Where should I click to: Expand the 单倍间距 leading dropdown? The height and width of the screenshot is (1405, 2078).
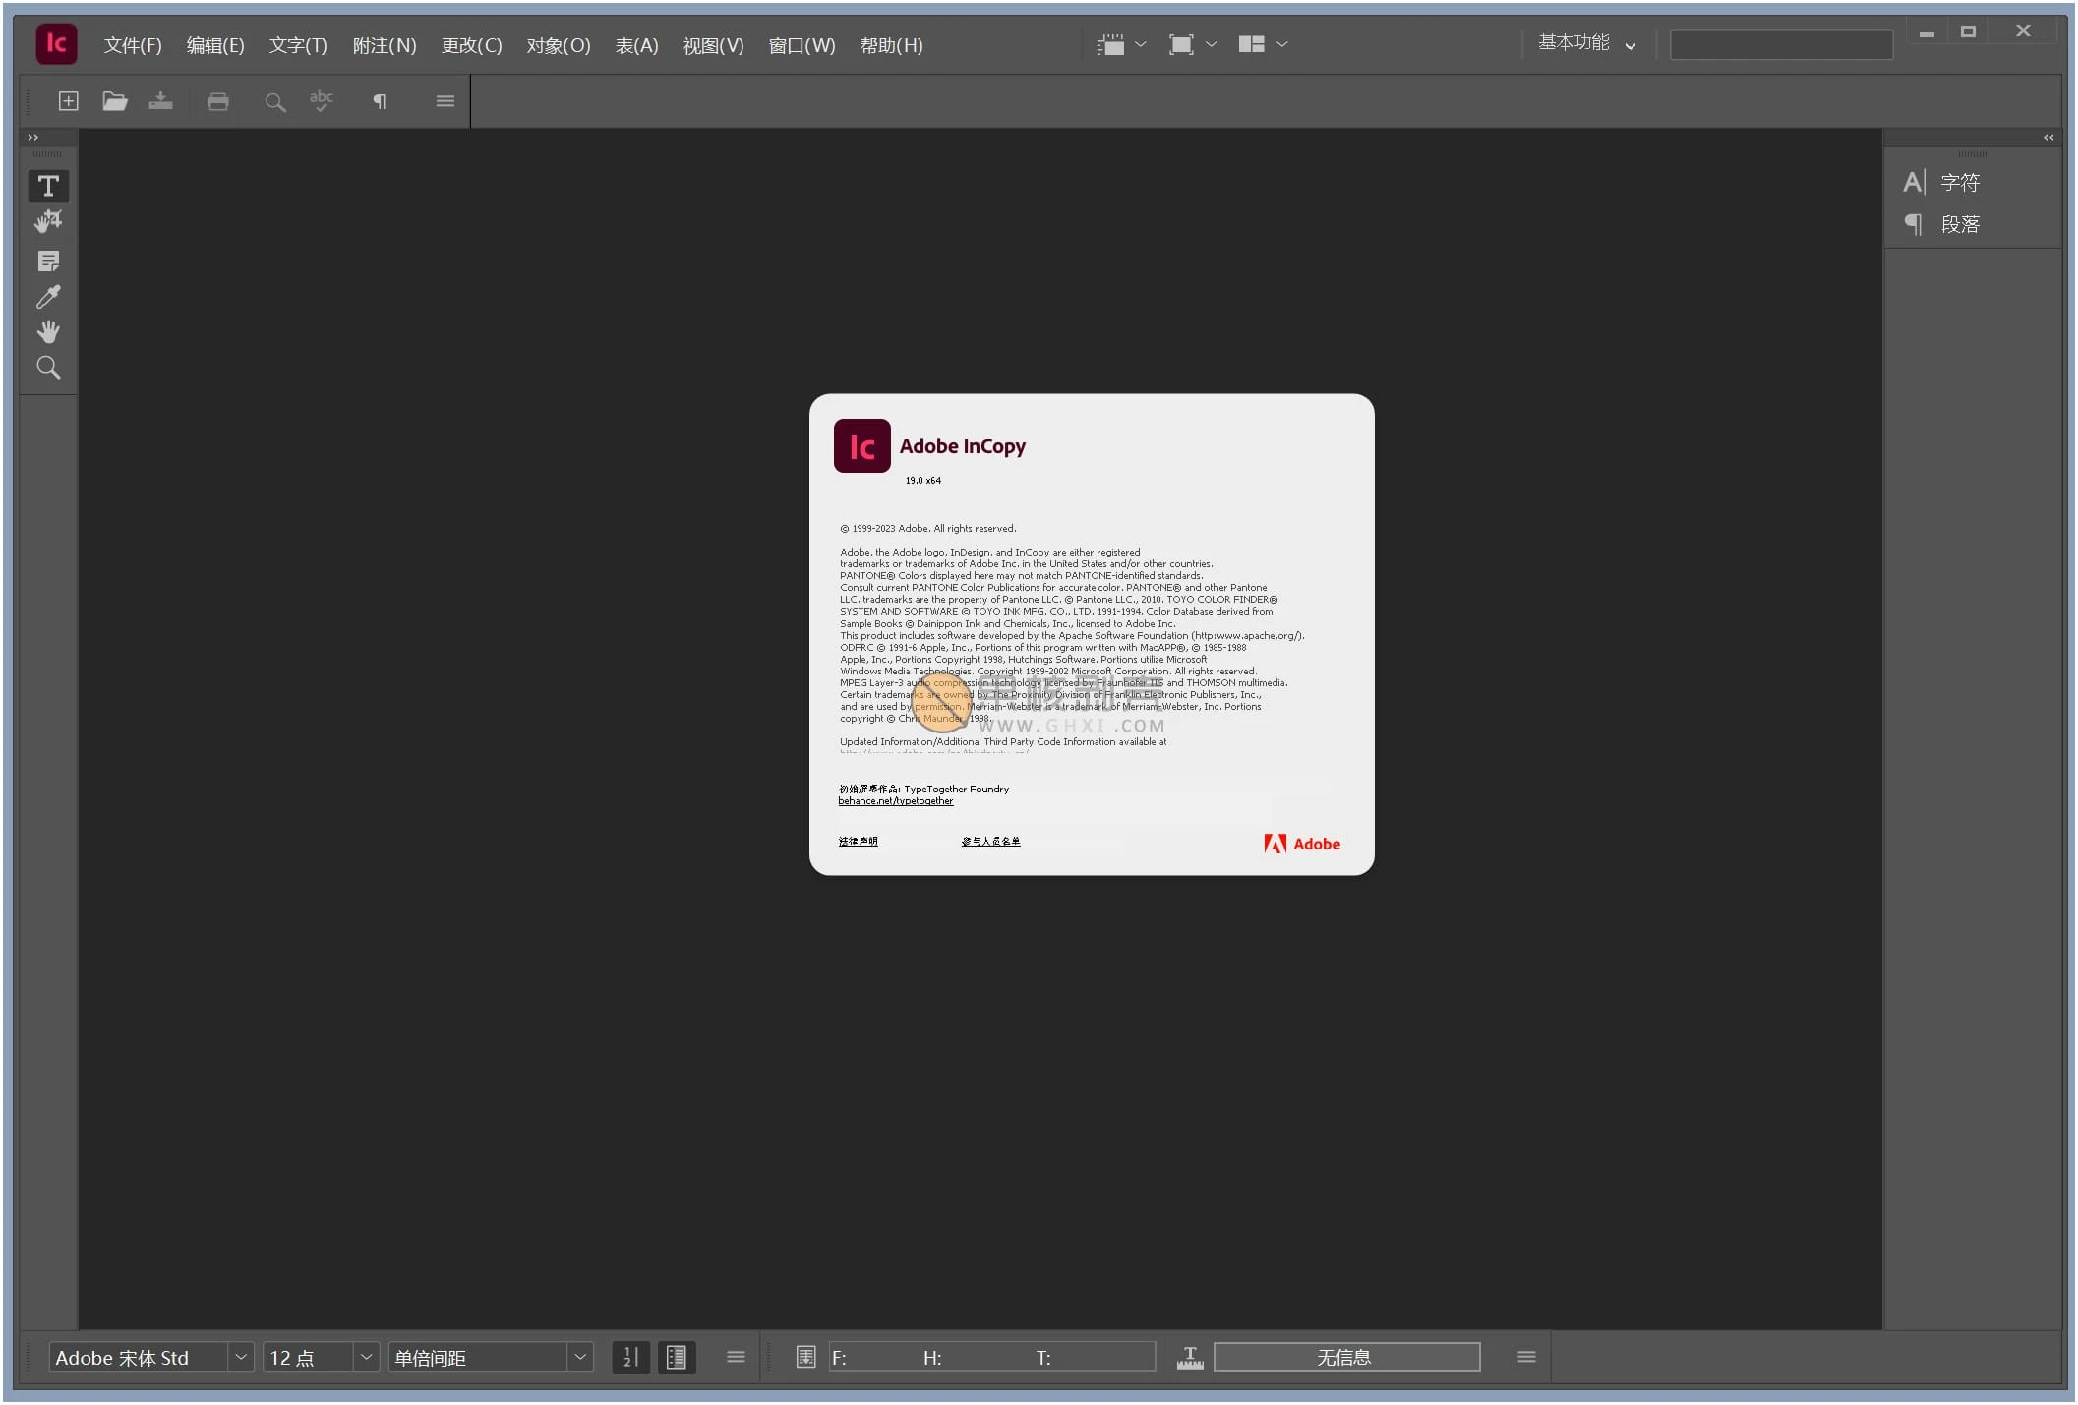(578, 1357)
